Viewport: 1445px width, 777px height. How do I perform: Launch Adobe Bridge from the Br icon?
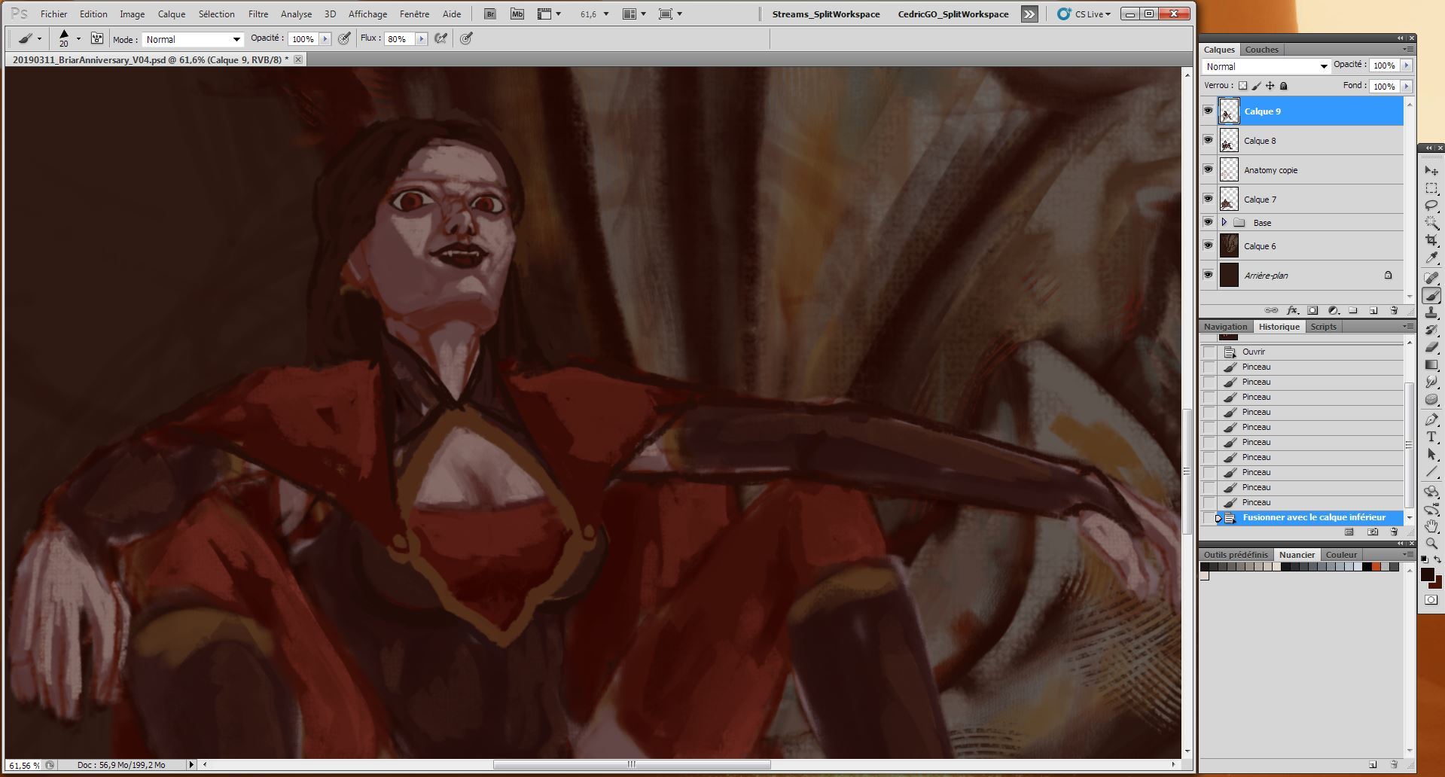490,14
